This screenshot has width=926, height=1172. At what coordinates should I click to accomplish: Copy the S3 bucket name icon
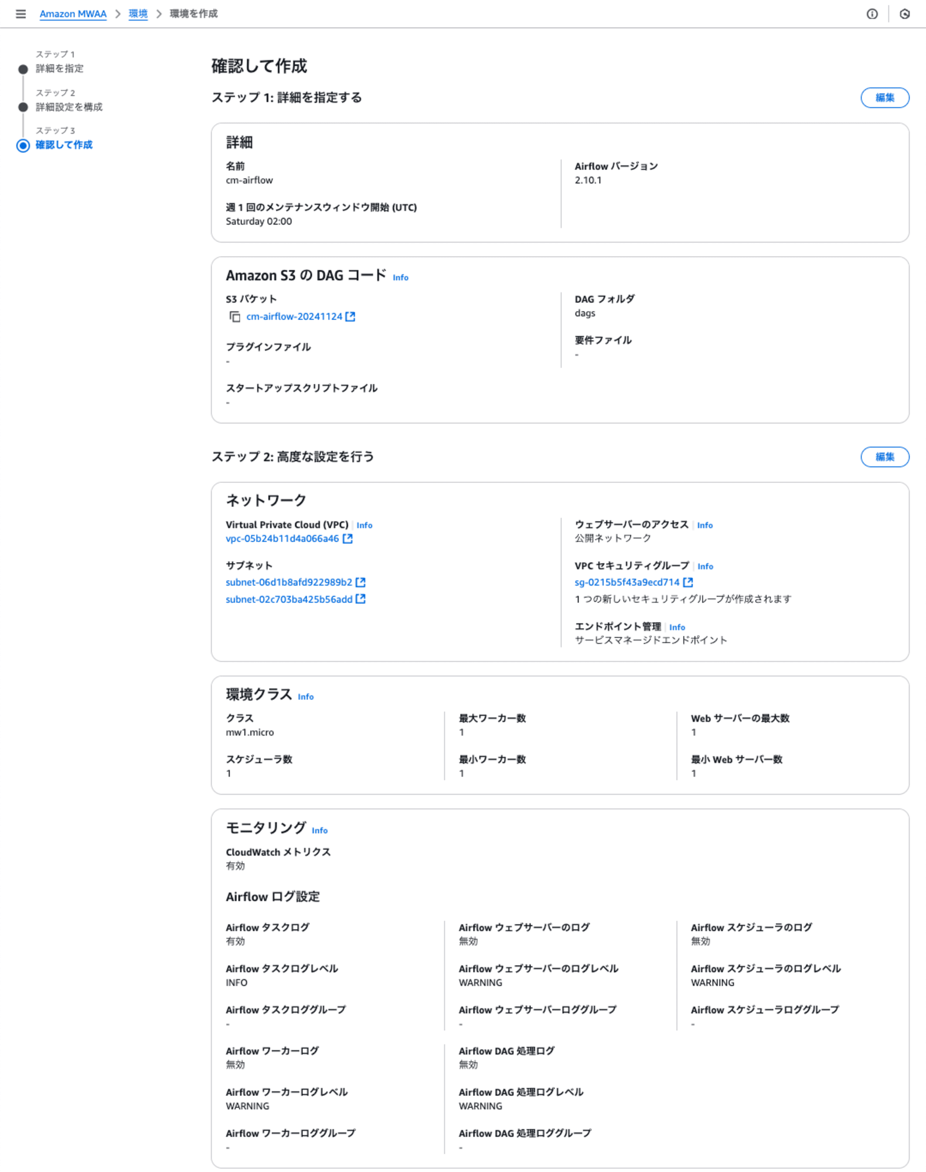(234, 317)
